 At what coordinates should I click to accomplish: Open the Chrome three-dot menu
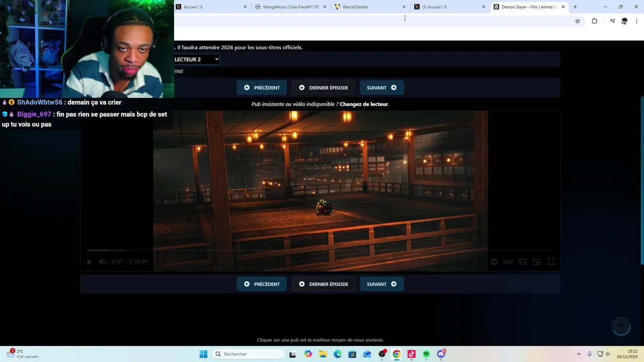636,21
